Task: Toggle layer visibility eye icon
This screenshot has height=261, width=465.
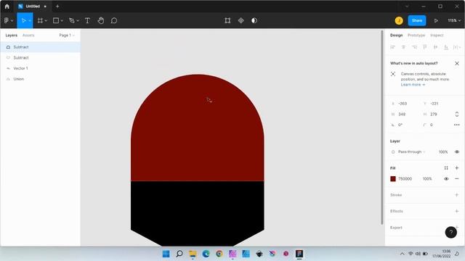Action: [457, 152]
